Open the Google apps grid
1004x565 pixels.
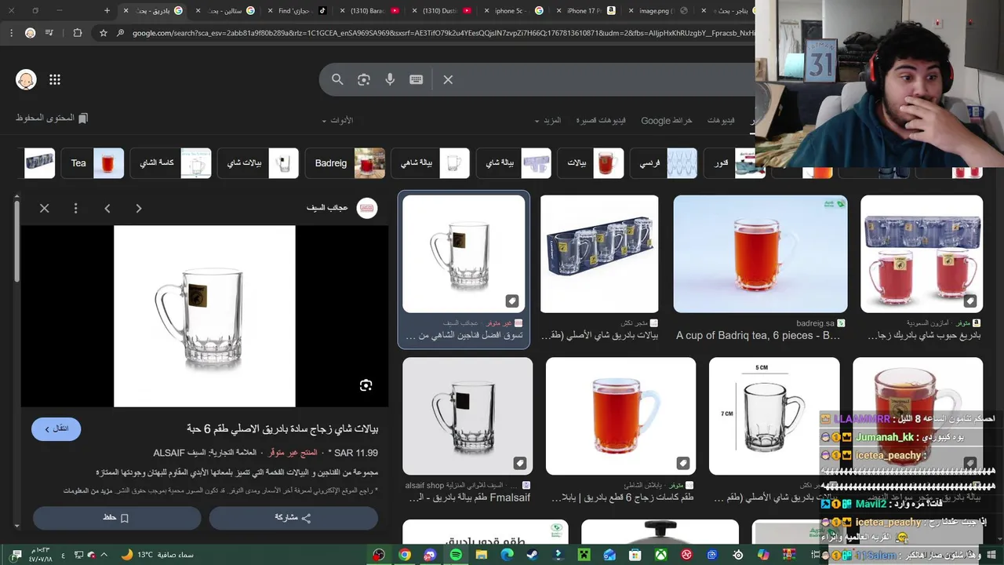[55, 79]
